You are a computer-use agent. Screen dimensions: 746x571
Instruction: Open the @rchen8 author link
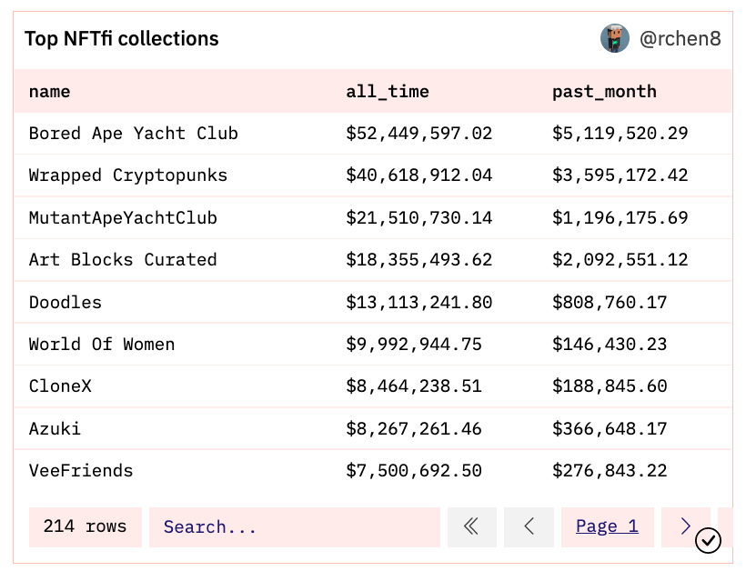pos(680,39)
